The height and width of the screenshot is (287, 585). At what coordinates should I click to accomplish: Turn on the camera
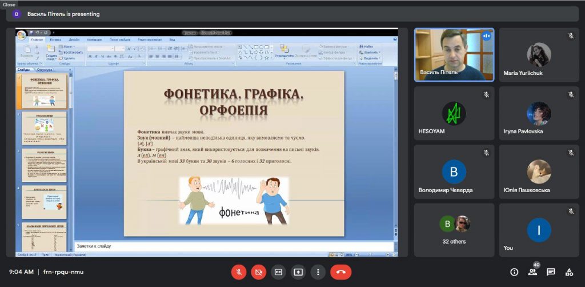(x=259, y=272)
